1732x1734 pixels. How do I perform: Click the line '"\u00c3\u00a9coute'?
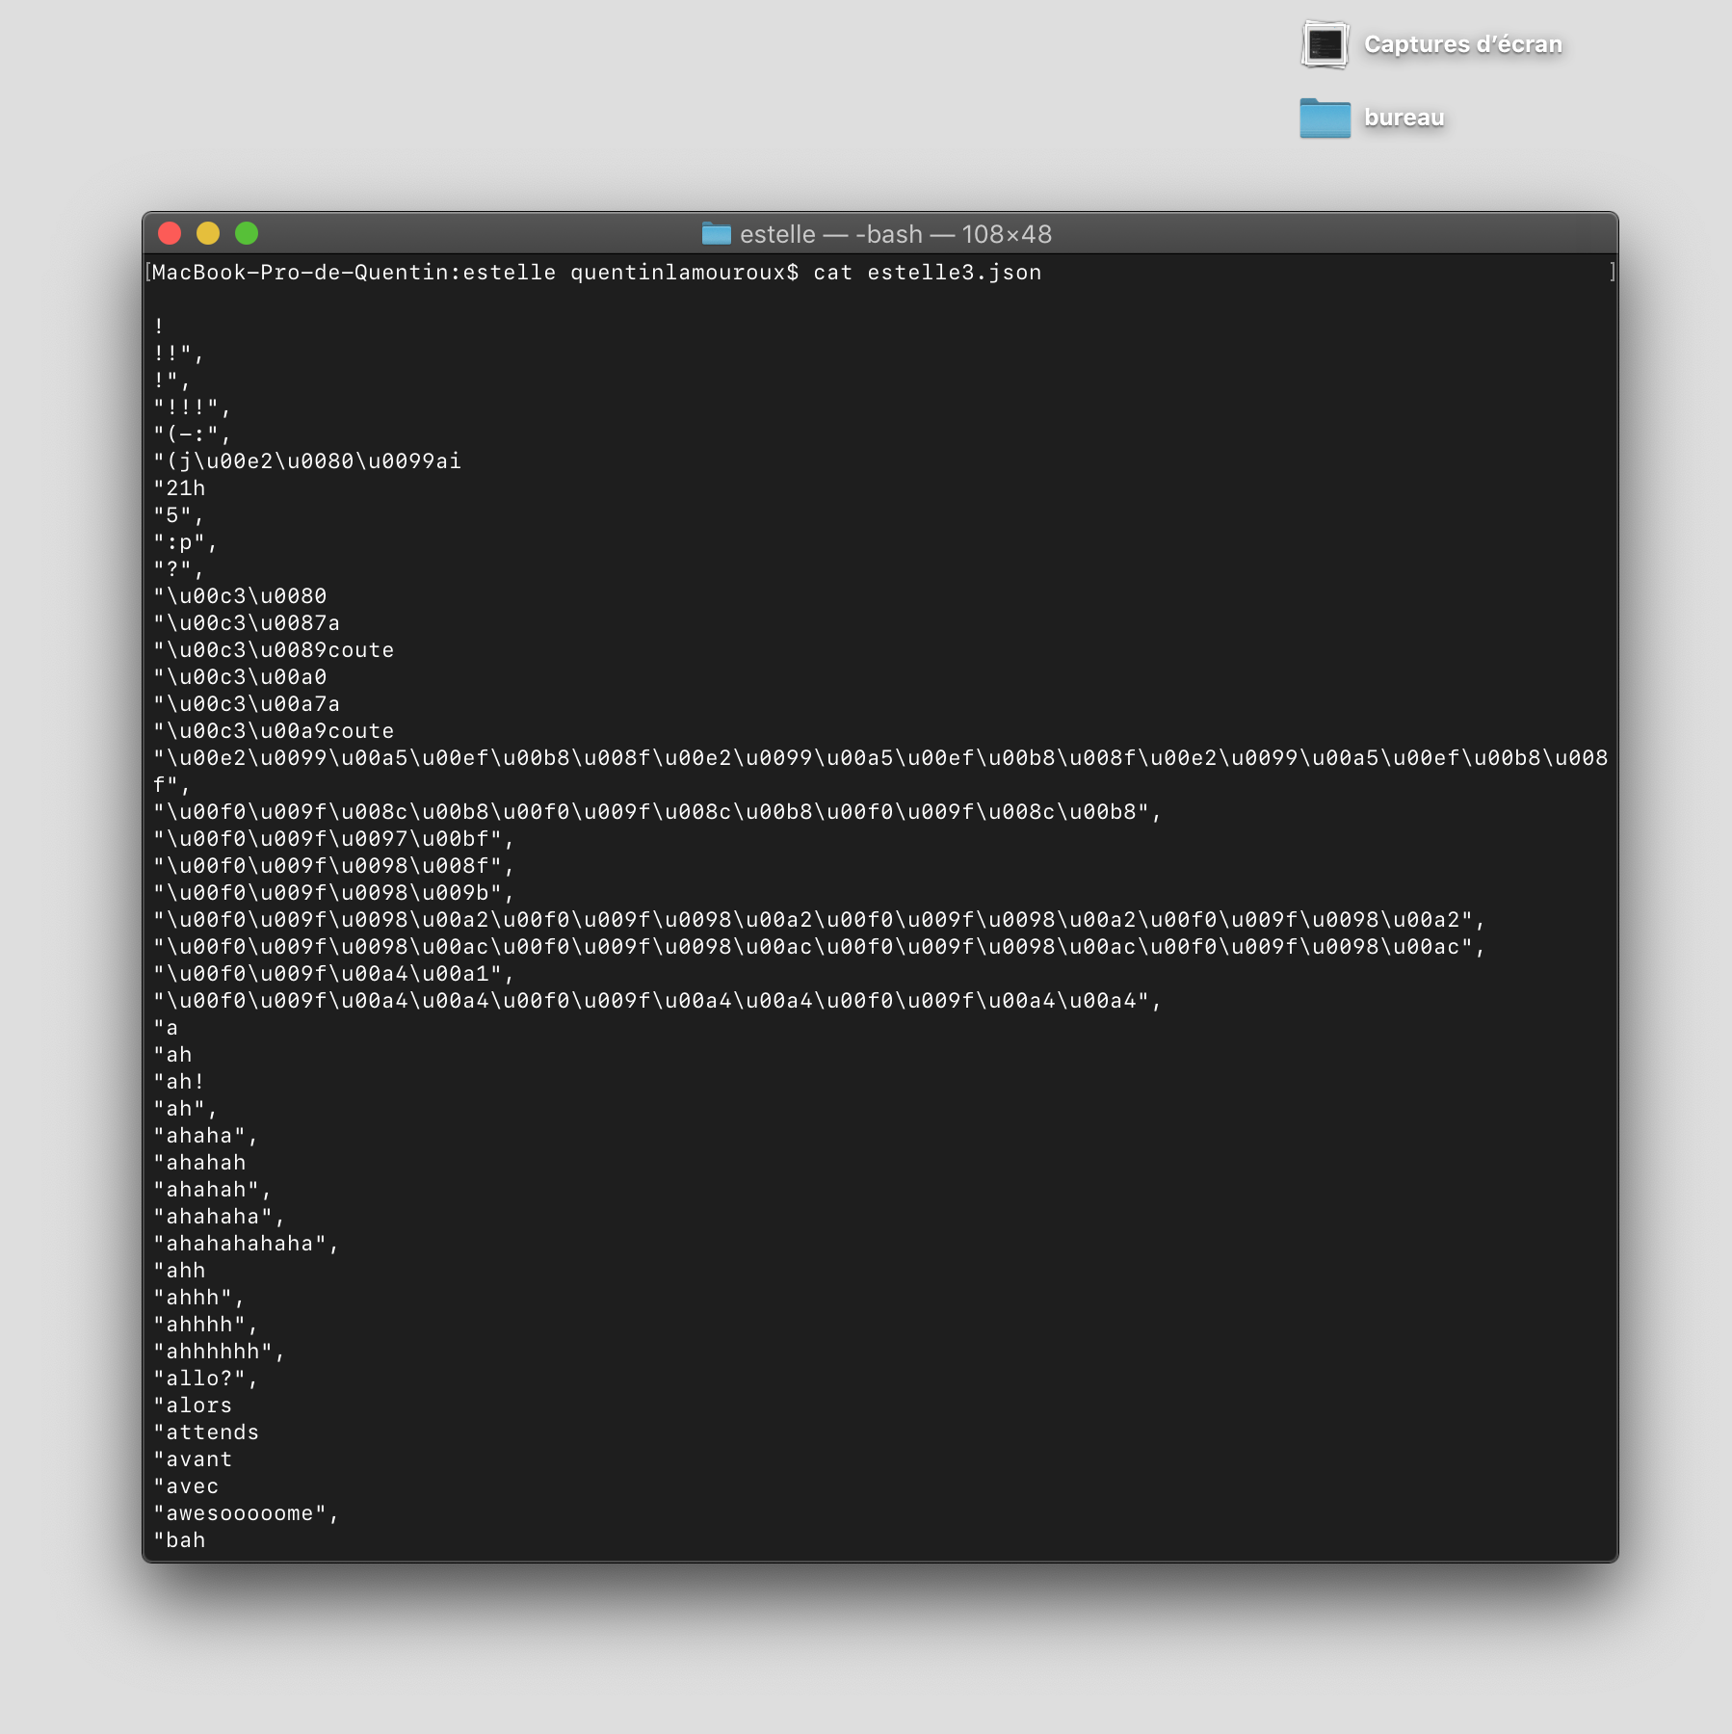tap(274, 731)
